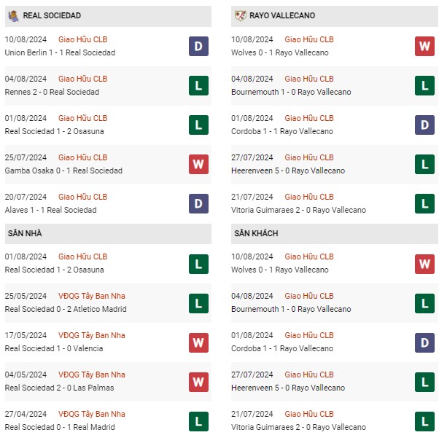Open VĐQG Tây Ban Nha link dated 25/05/2024
This screenshot has height=435, width=439.
(x=92, y=296)
